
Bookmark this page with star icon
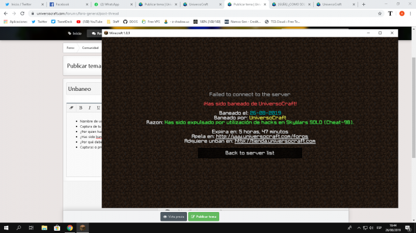click(x=380, y=13)
